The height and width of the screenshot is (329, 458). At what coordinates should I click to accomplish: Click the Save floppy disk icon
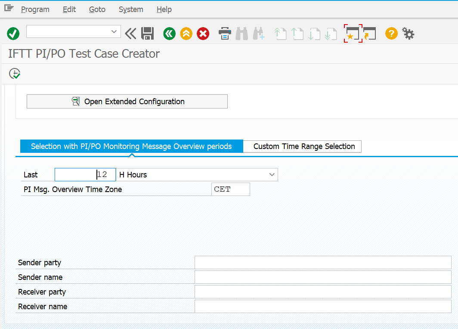pos(148,33)
